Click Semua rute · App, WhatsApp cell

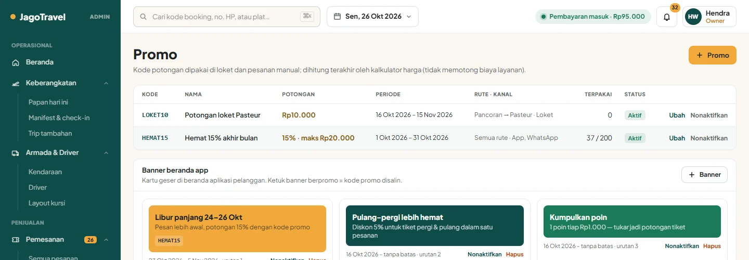[x=516, y=138]
